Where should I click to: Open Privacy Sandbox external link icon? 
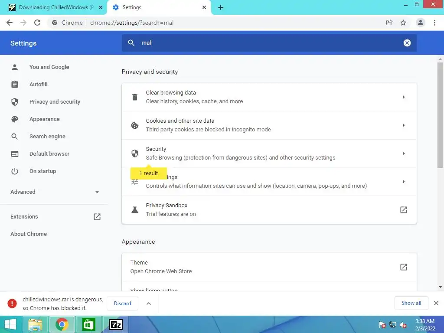404,210
